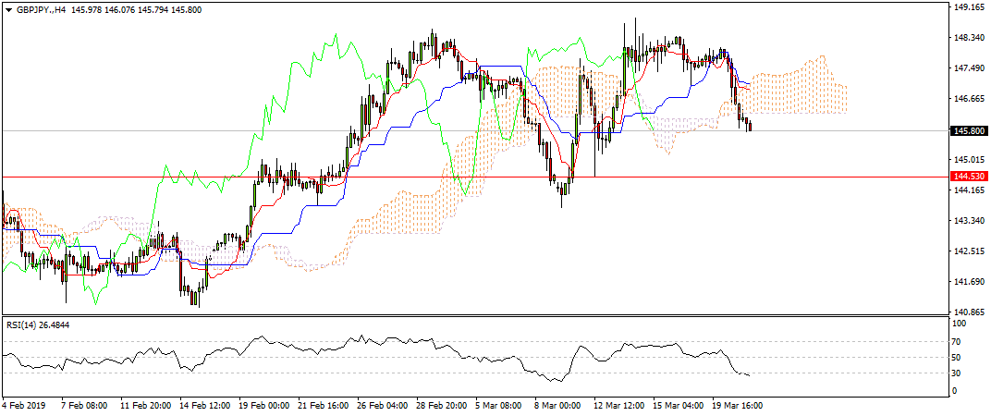Click the 149.165 price axis value

pos(969,8)
